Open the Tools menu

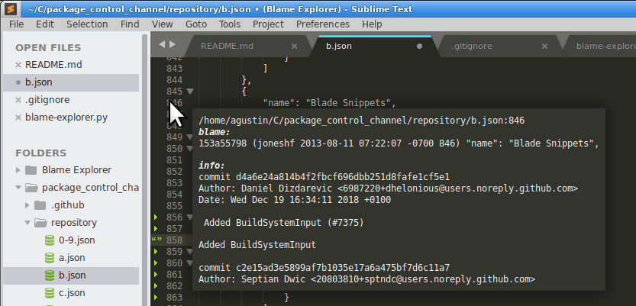click(230, 24)
